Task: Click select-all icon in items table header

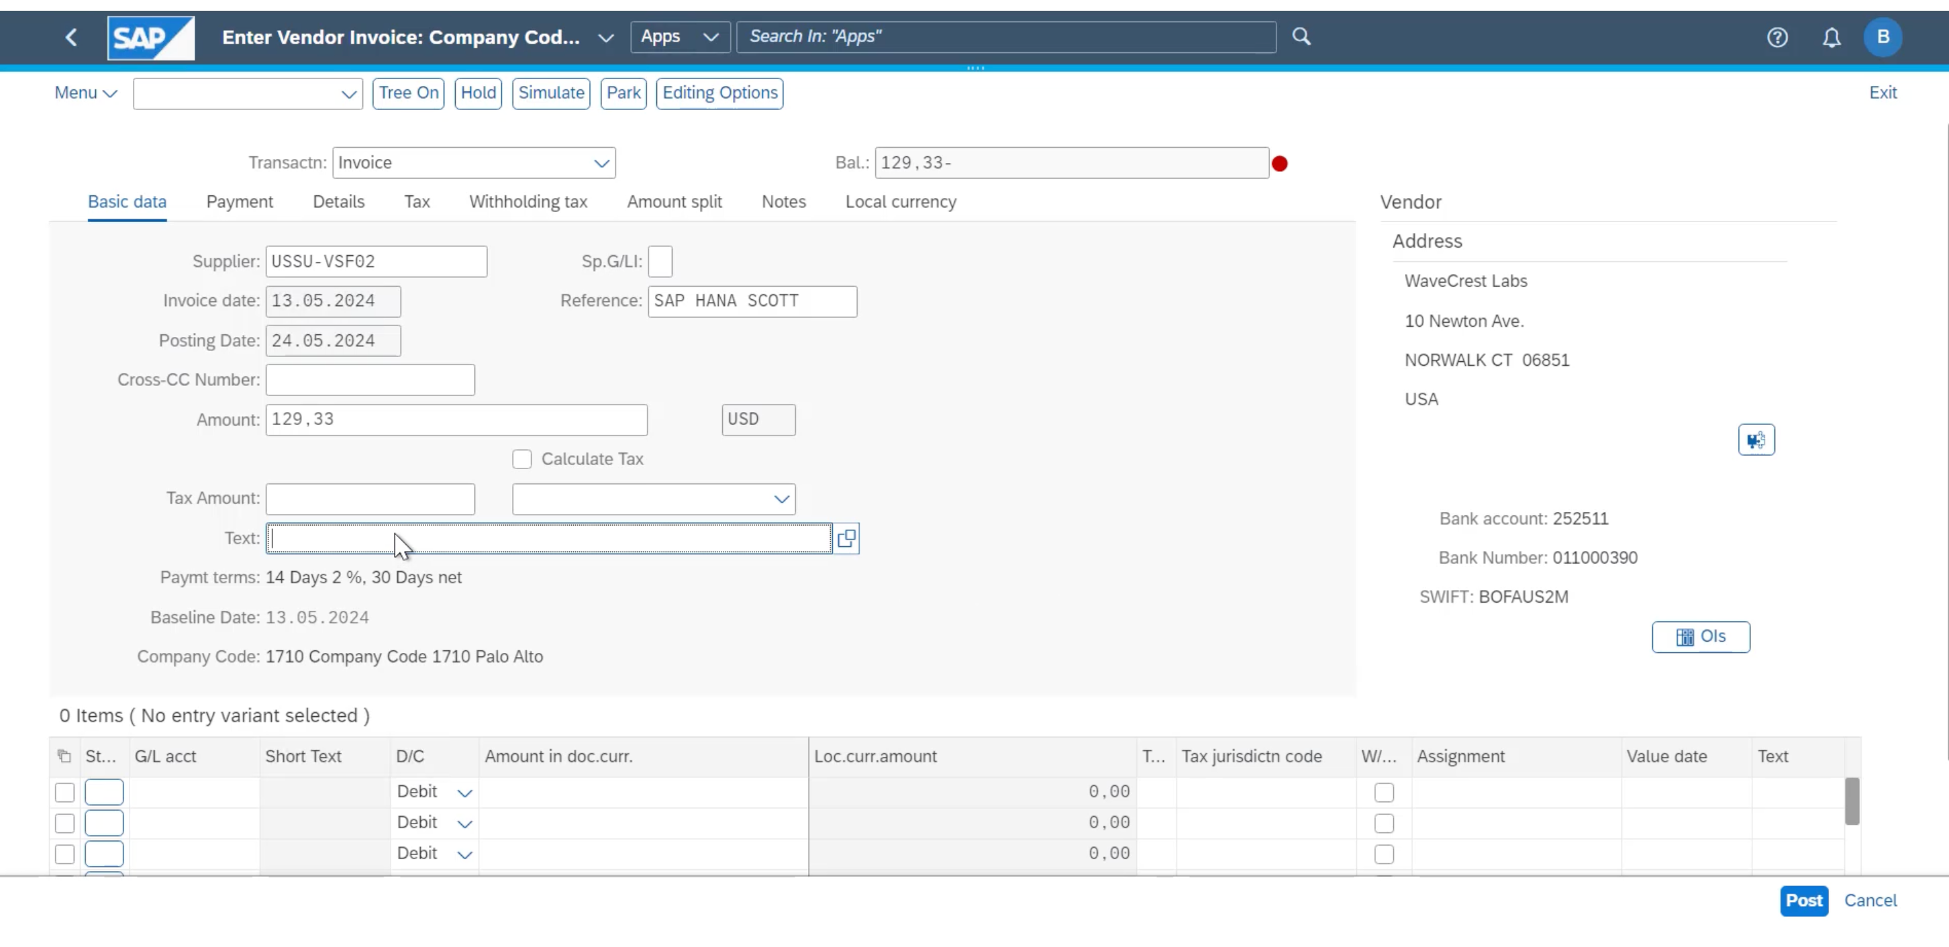Action: click(64, 756)
